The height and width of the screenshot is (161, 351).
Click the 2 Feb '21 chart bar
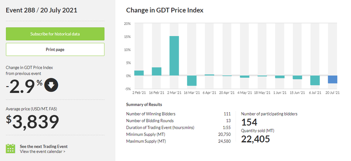tap(139, 73)
